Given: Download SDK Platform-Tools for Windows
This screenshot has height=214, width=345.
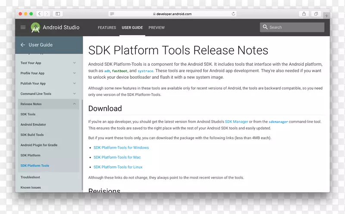Looking at the screenshot, I should click(x=121, y=148).
